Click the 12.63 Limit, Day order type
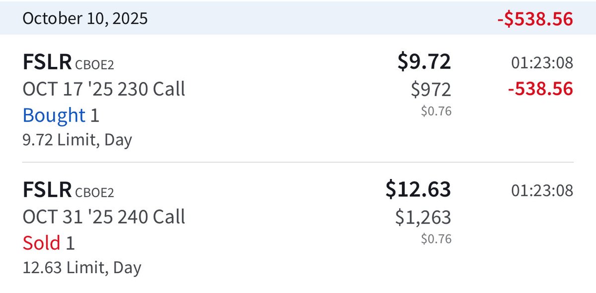The image size is (596, 293). (82, 268)
